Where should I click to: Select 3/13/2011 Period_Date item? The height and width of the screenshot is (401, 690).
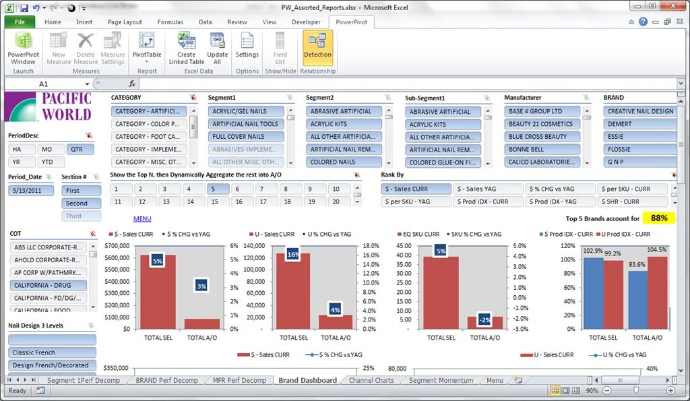coord(31,190)
